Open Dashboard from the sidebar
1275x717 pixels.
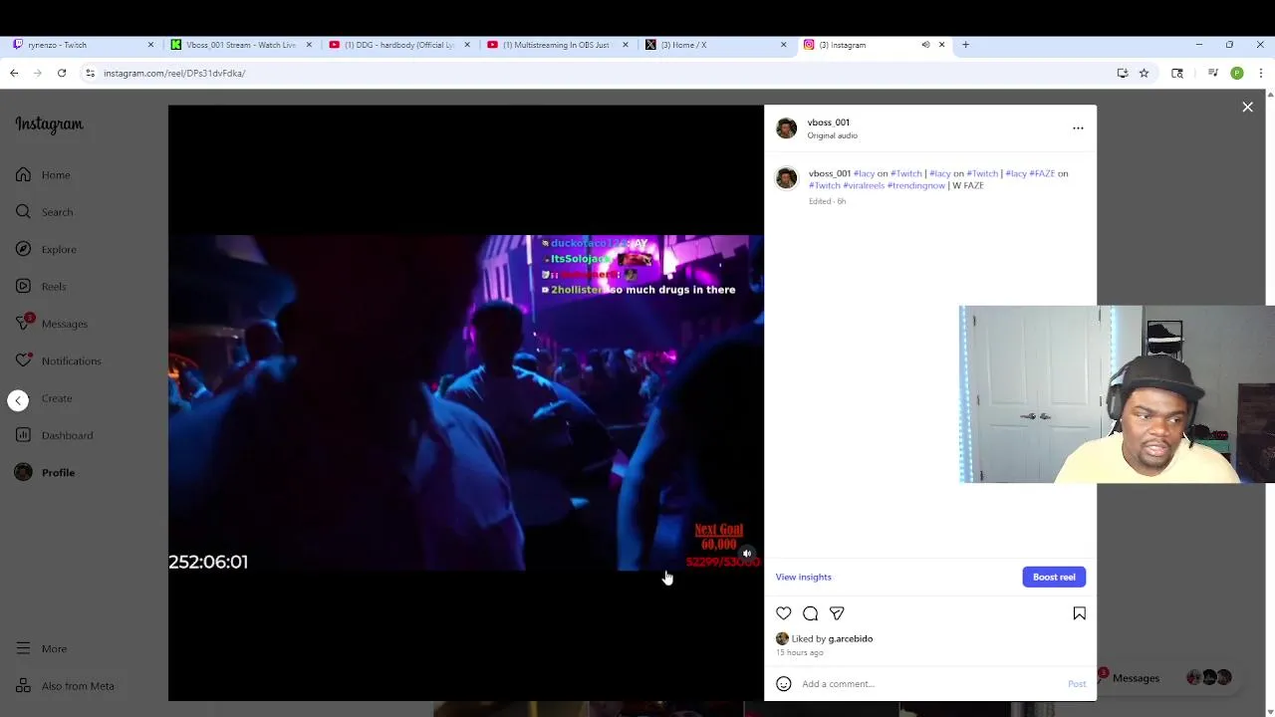tap(54, 435)
